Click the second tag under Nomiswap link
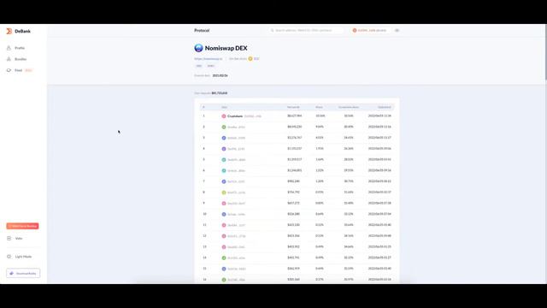The image size is (547, 308). click(211, 66)
